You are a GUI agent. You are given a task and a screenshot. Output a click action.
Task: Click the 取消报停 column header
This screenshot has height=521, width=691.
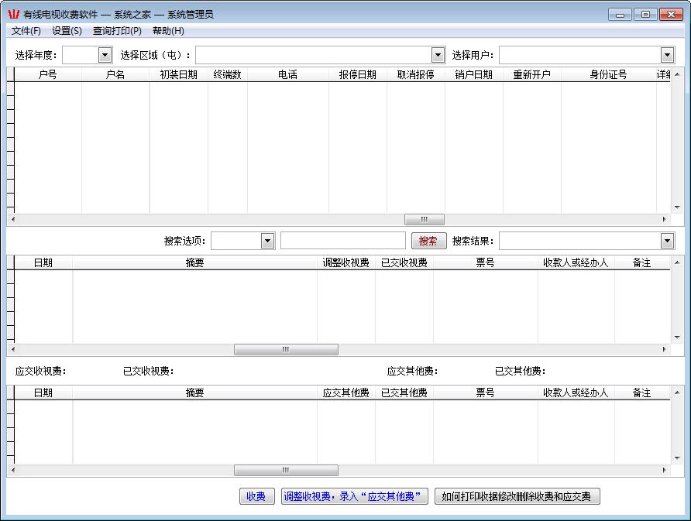(x=415, y=74)
